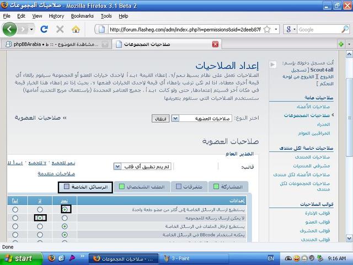This screenshot has width=353, height=265.
Task: Open the back/forward history dropdown arrow
Action: [x=31, y=29]
